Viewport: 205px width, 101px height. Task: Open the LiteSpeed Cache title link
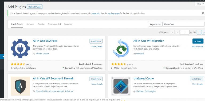coord(143,78)
